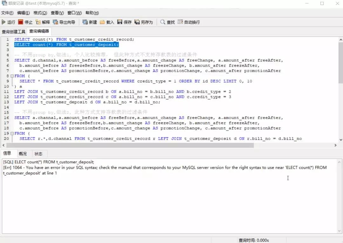Run the query with the 运行 button
Viewport: 343px width, 243px height.
[8, 22]
